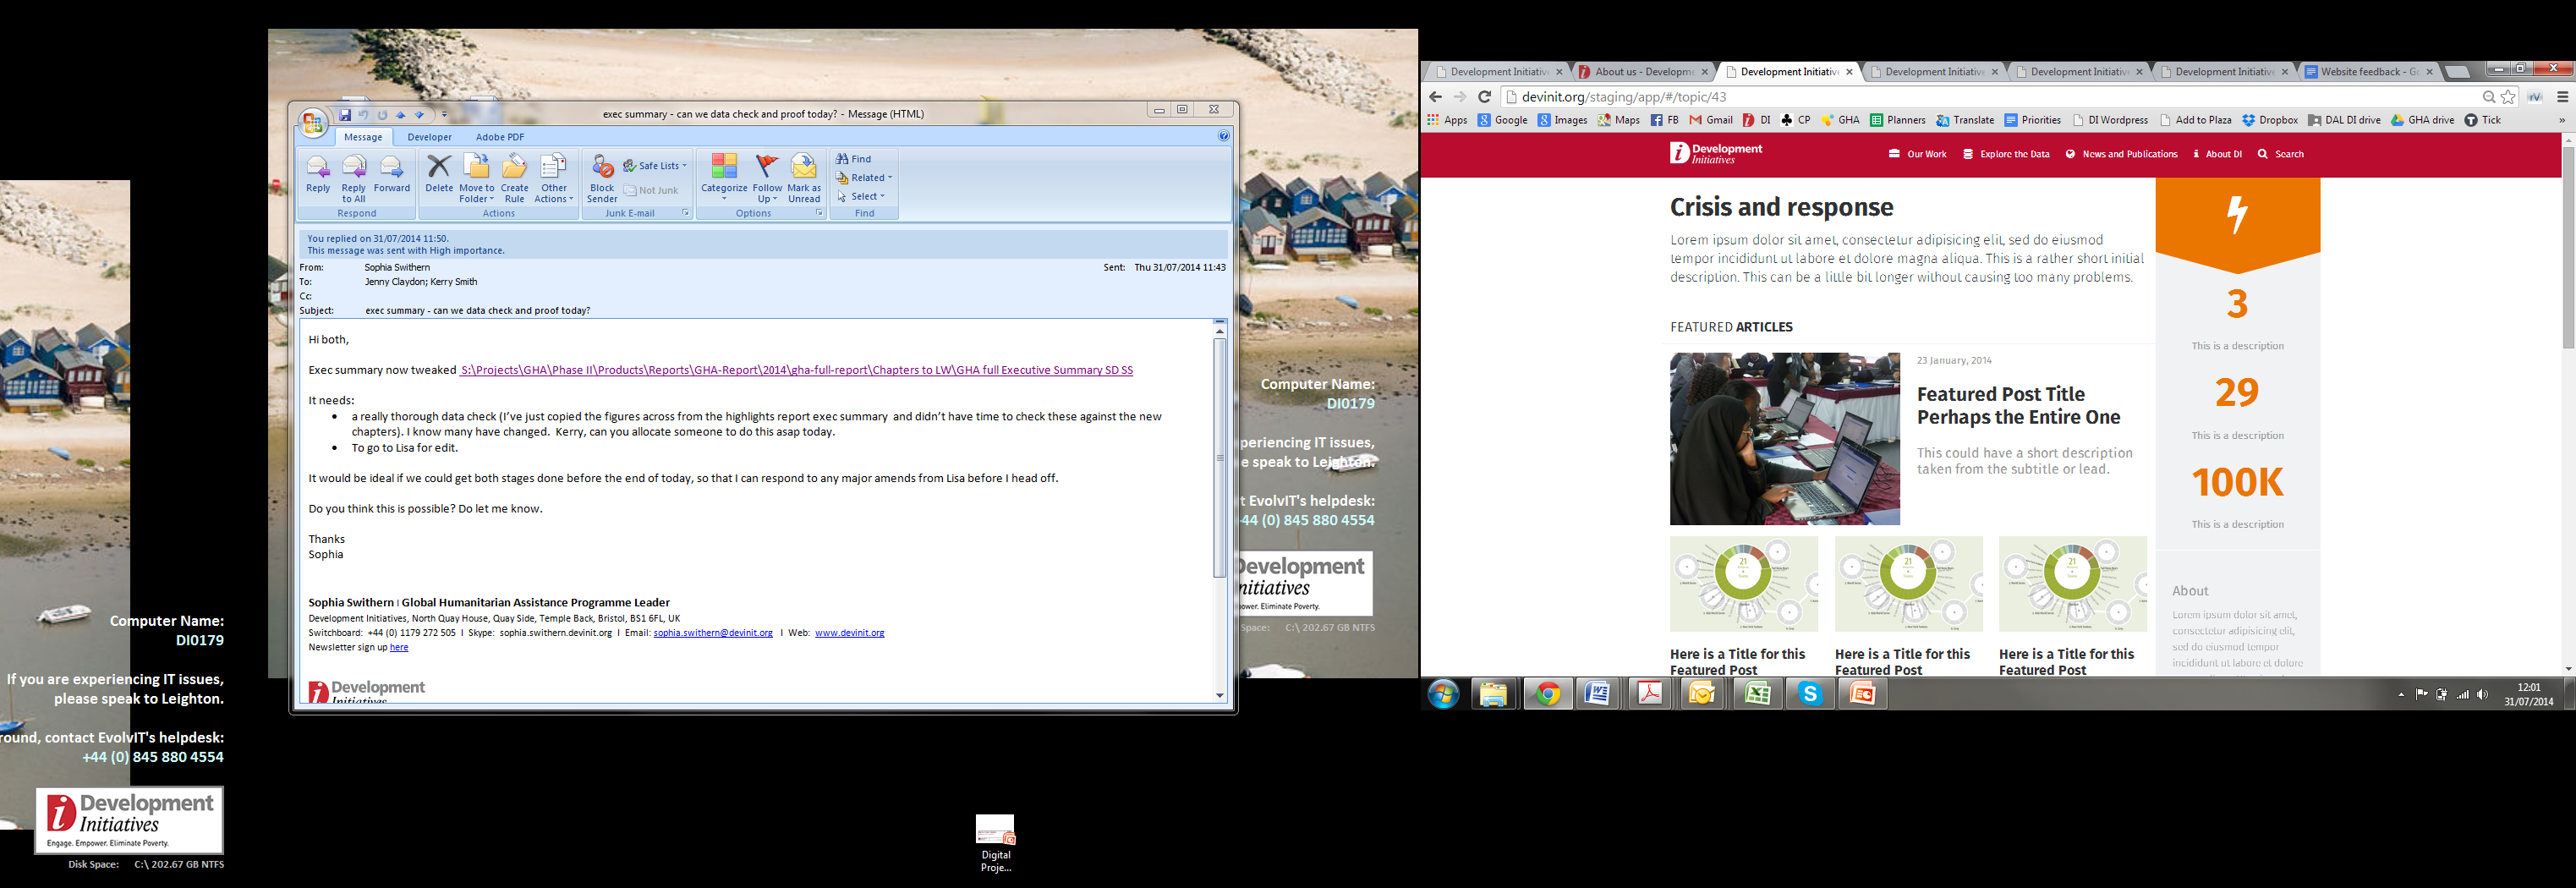This screenshot has height=888, width=2576.
Task: Switch to the Developer ribbon tab
Action: [429, 137]
